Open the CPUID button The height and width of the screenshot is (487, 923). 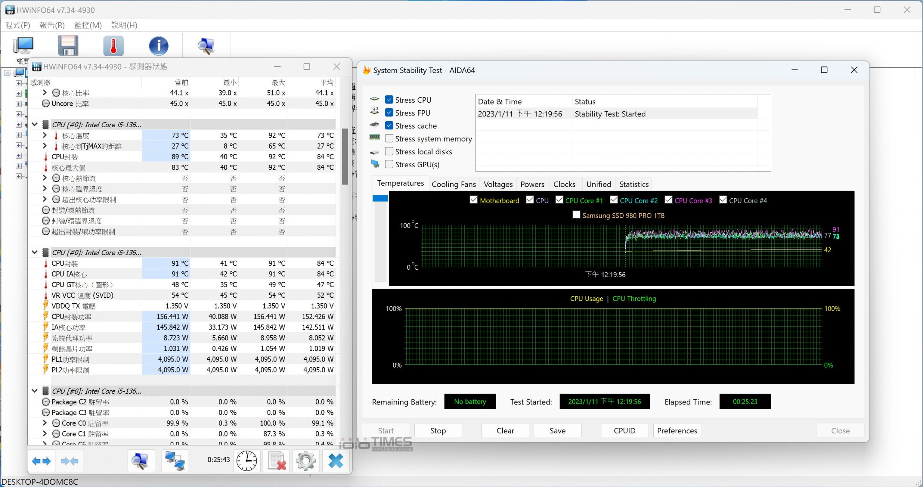click(x=624, y=430)
